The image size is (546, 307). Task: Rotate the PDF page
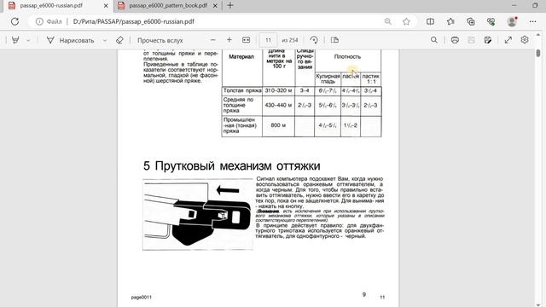314,40
